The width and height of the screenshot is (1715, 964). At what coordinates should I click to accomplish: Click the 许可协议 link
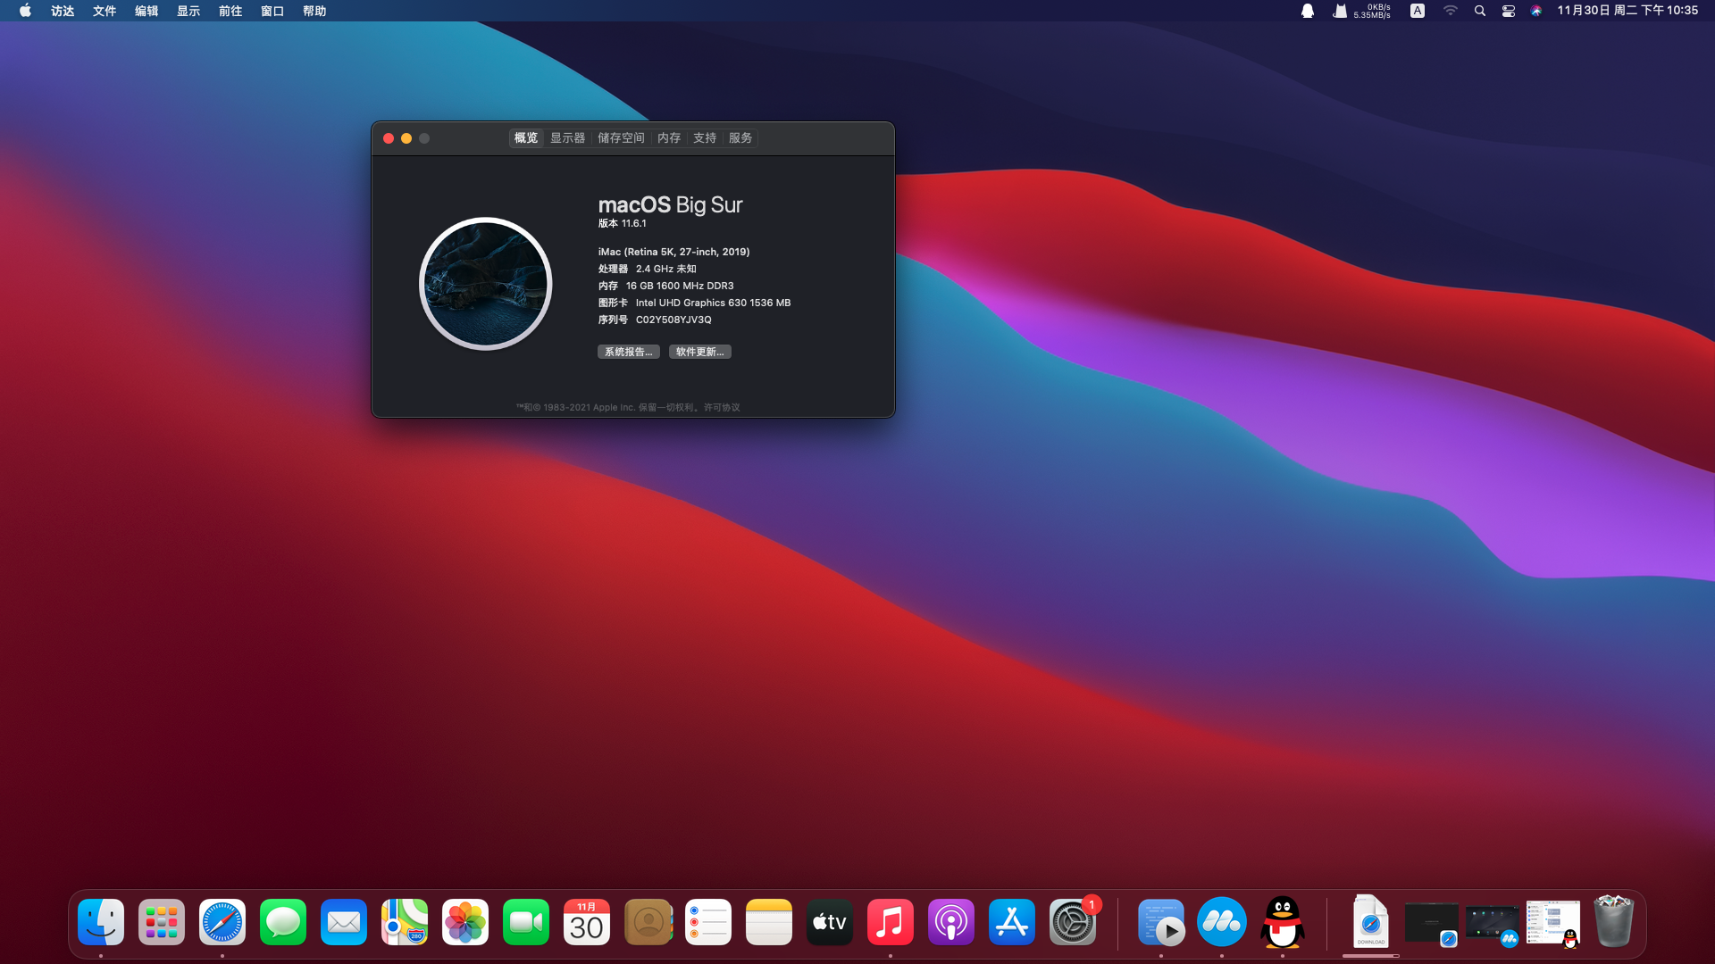pyautogui.click(x=722, y=407)
